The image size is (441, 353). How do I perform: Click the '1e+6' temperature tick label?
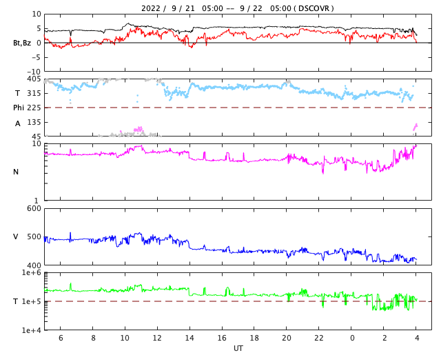32,273
